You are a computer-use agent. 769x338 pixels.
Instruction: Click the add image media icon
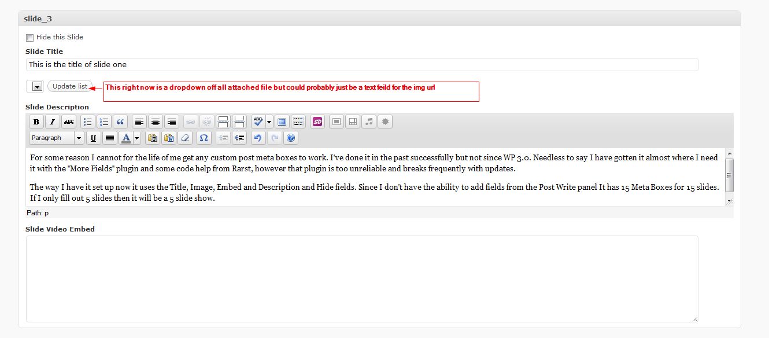point(336,122)
